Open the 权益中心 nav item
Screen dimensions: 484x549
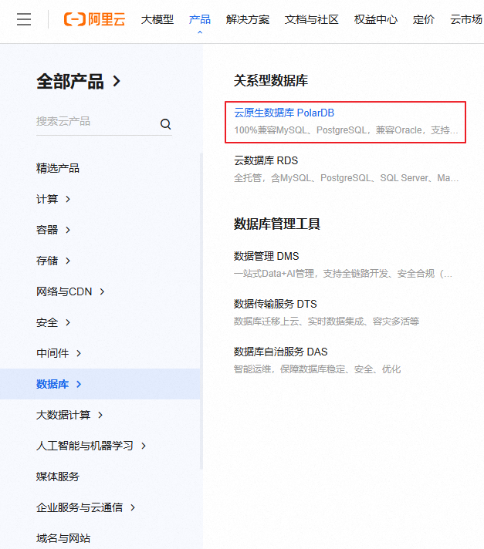[x=376, y=19]
